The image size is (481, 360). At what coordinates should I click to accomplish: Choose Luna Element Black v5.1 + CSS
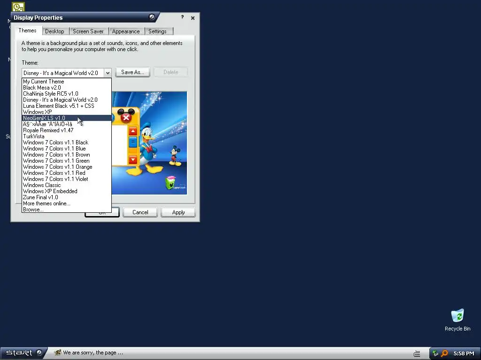[x=67, y=106]
